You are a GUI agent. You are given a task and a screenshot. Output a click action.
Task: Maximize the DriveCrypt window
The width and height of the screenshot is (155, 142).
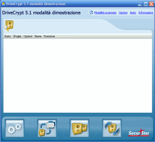tap(146, 4)
